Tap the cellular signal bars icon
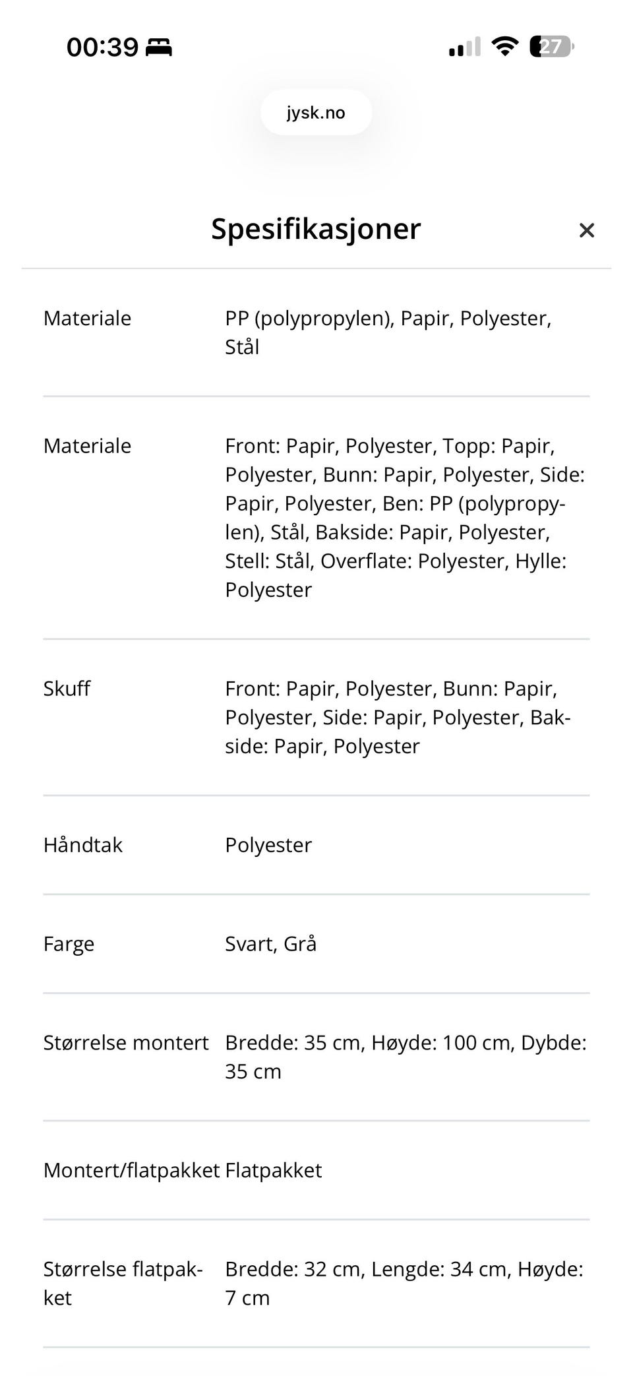Image resolution: width=633 pixels, height=1376 pixels. click(x=465, y=47)
